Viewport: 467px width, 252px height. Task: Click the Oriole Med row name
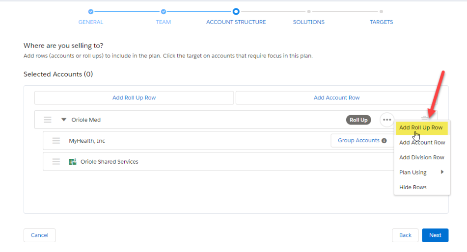(x=86, y=120)
